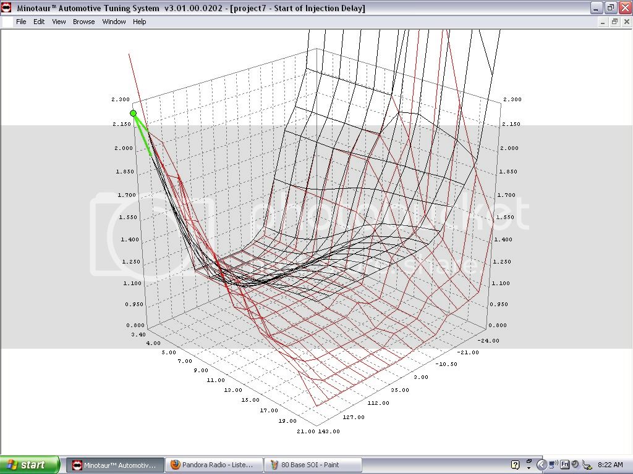This screenshot has width=633, height=474.
Task: Click the Minotaur app icon in title bar
Action: tap(6, 7)
